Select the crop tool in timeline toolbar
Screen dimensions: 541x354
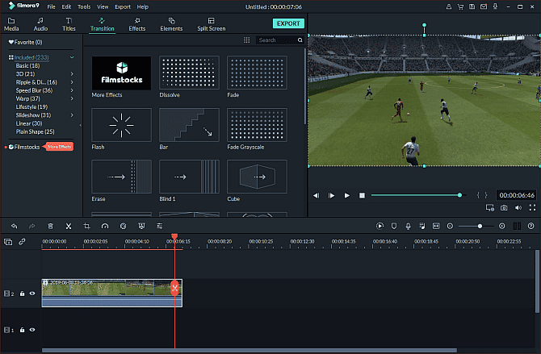(86, 227)
